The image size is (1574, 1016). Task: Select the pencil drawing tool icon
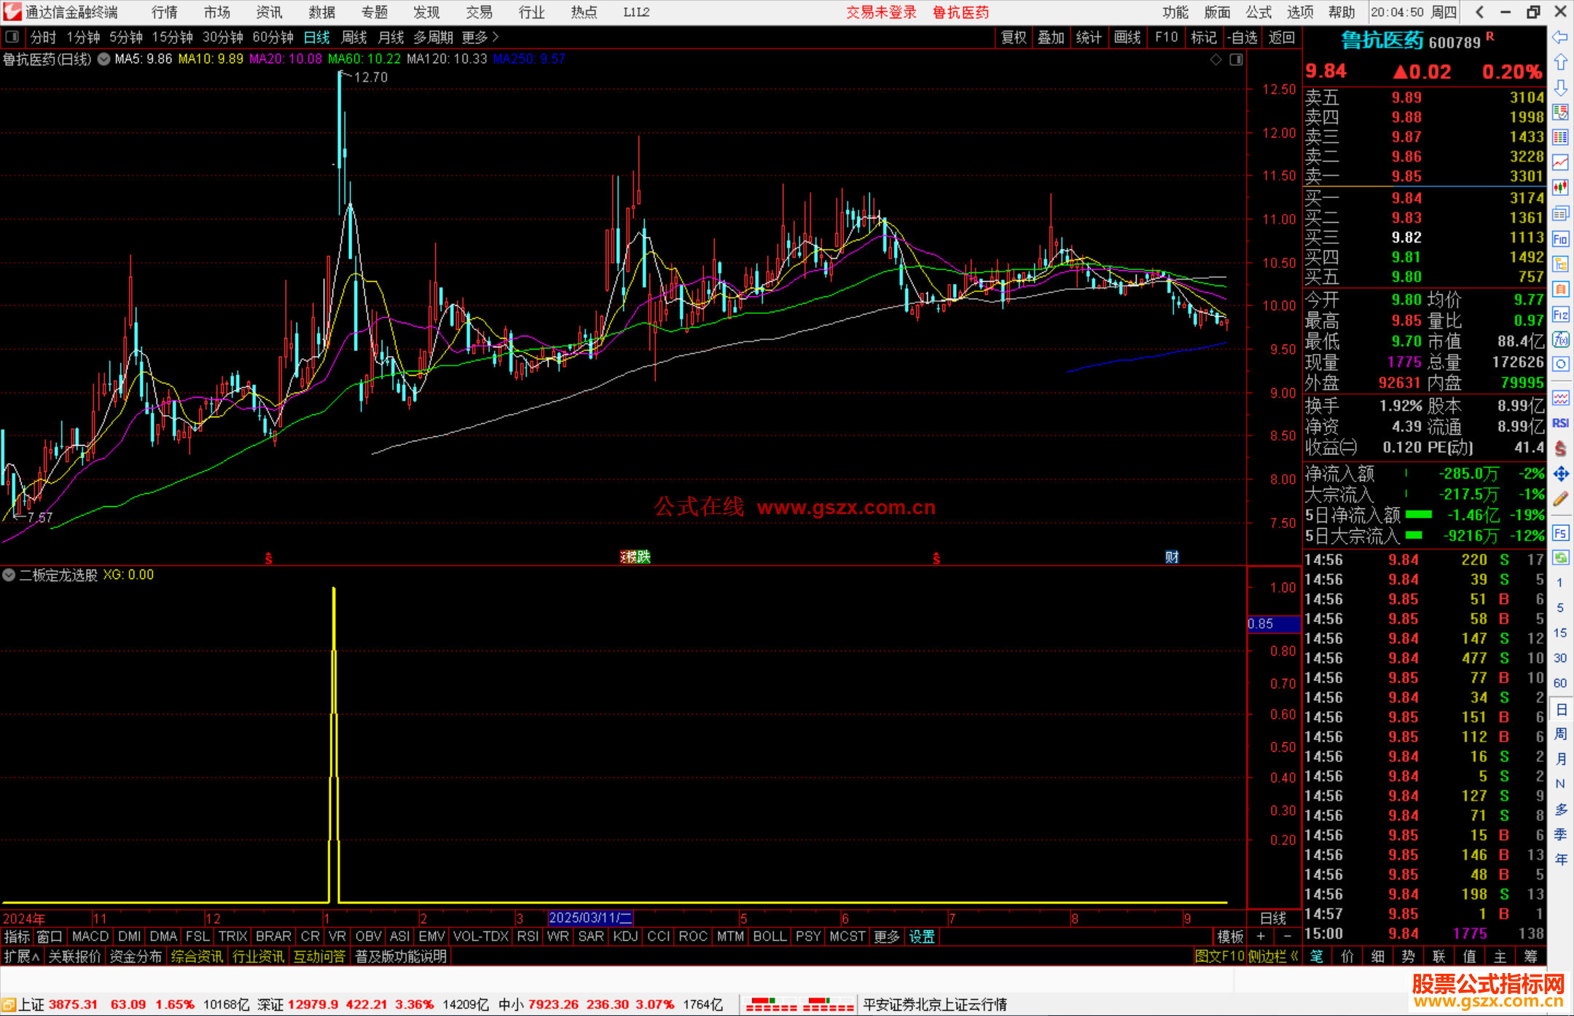tap(1560, 500)
